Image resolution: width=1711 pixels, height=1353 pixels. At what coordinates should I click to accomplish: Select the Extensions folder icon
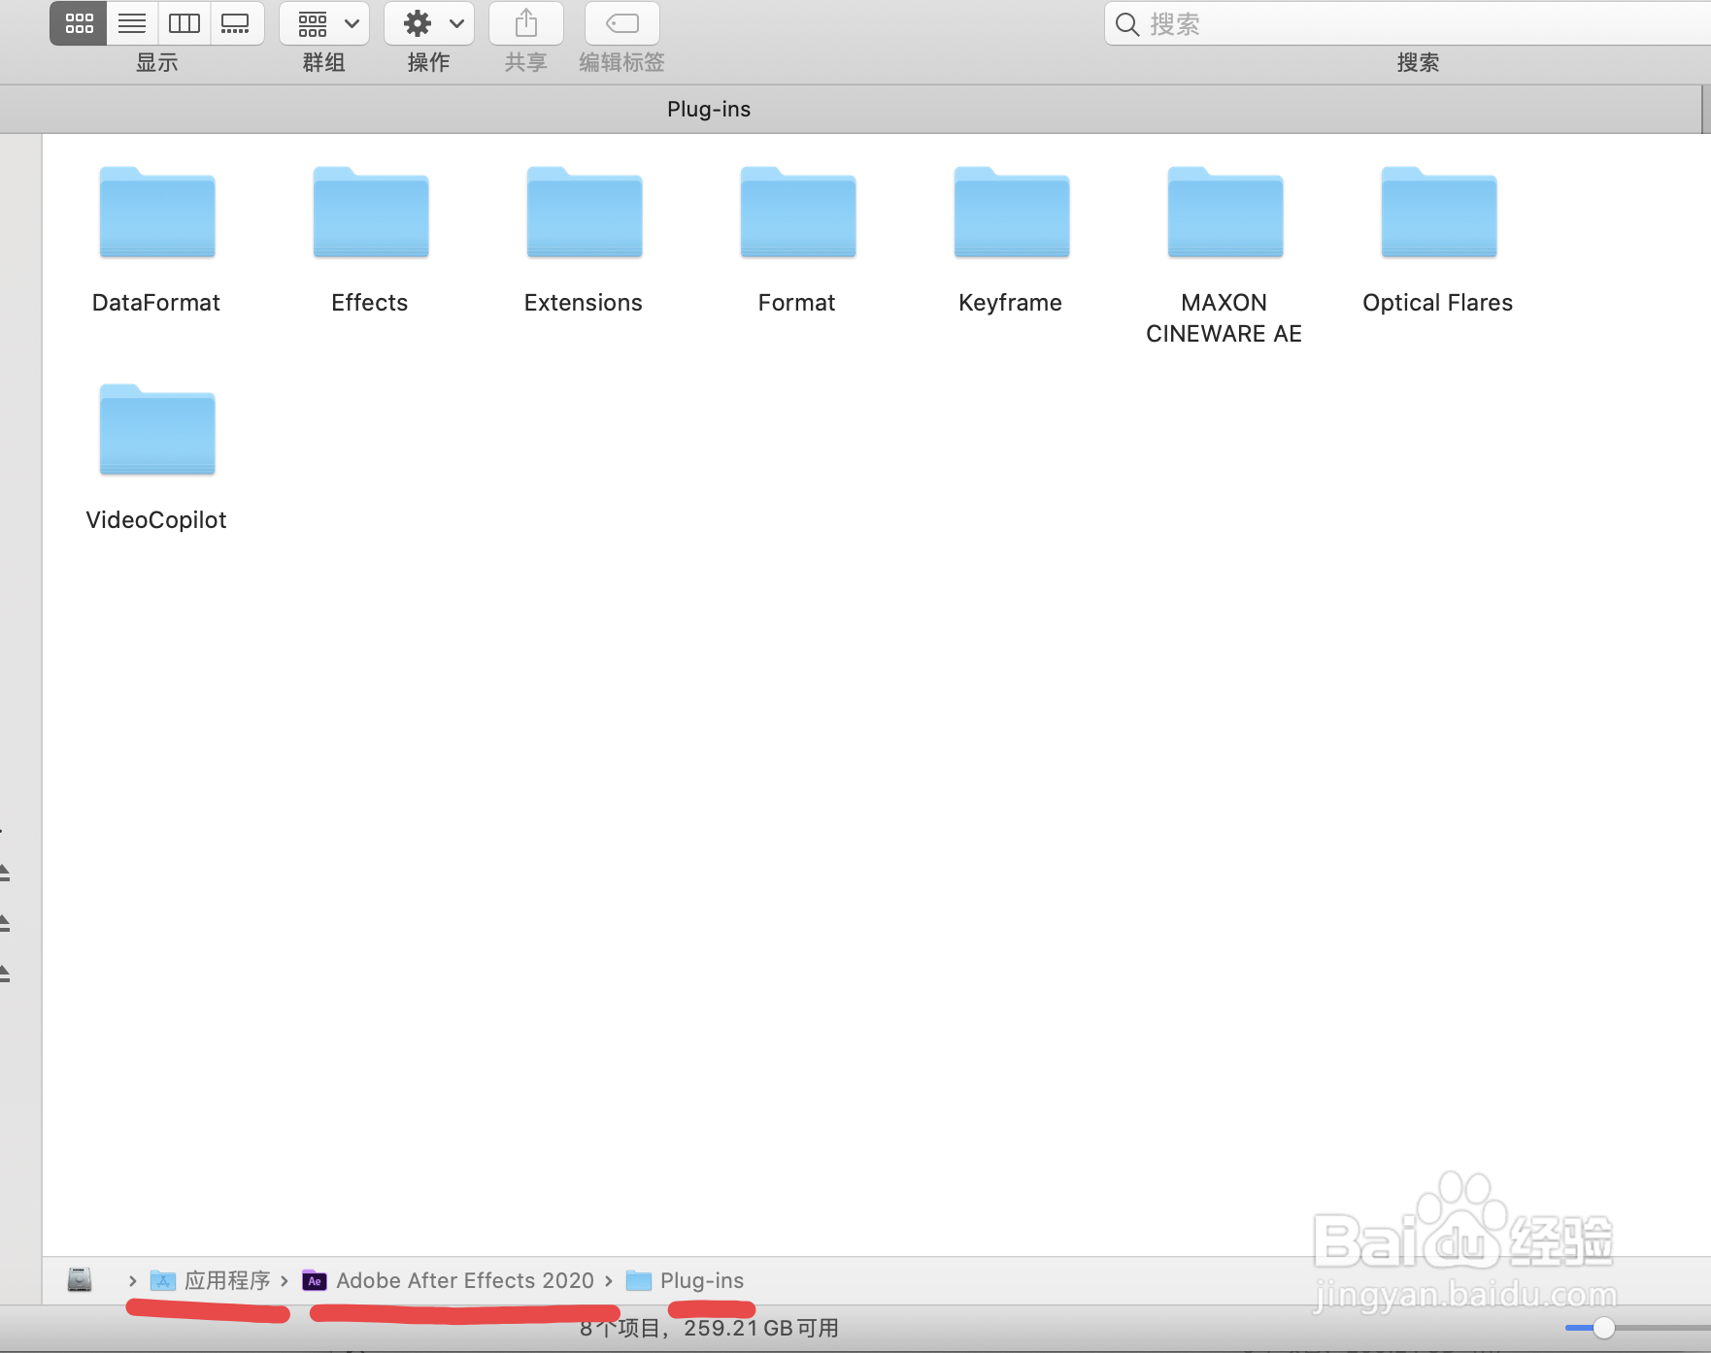coord(585,213)
